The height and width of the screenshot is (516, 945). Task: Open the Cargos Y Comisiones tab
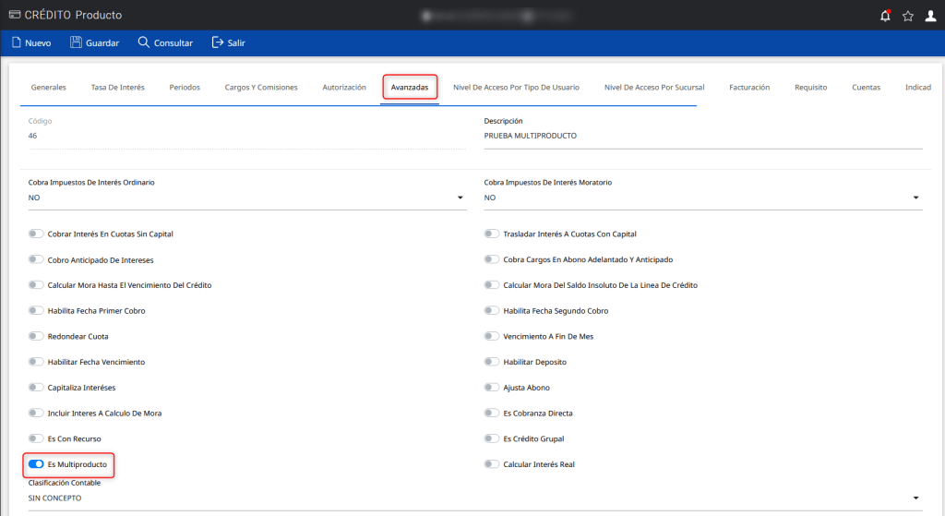261,88
